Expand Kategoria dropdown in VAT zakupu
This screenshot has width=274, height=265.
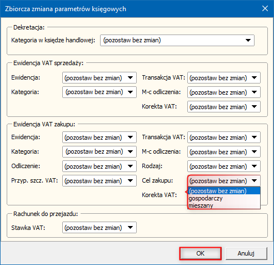point(99,152)
